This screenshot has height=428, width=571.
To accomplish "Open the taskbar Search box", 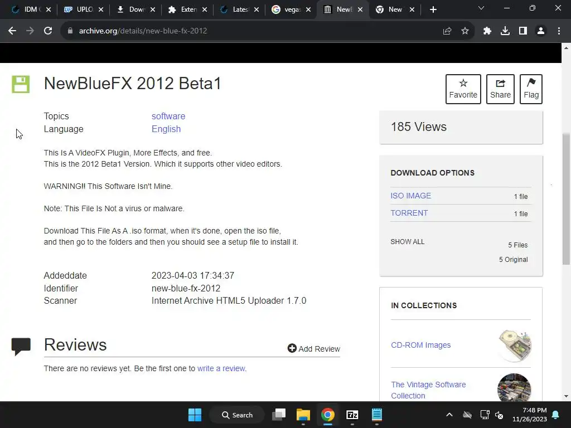I will click(238, 415).
